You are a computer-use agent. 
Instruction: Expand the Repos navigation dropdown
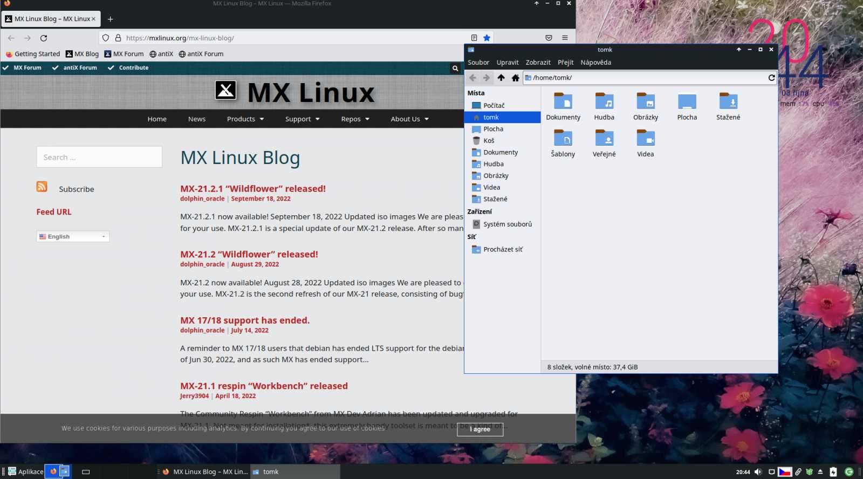tap(355, 119)
